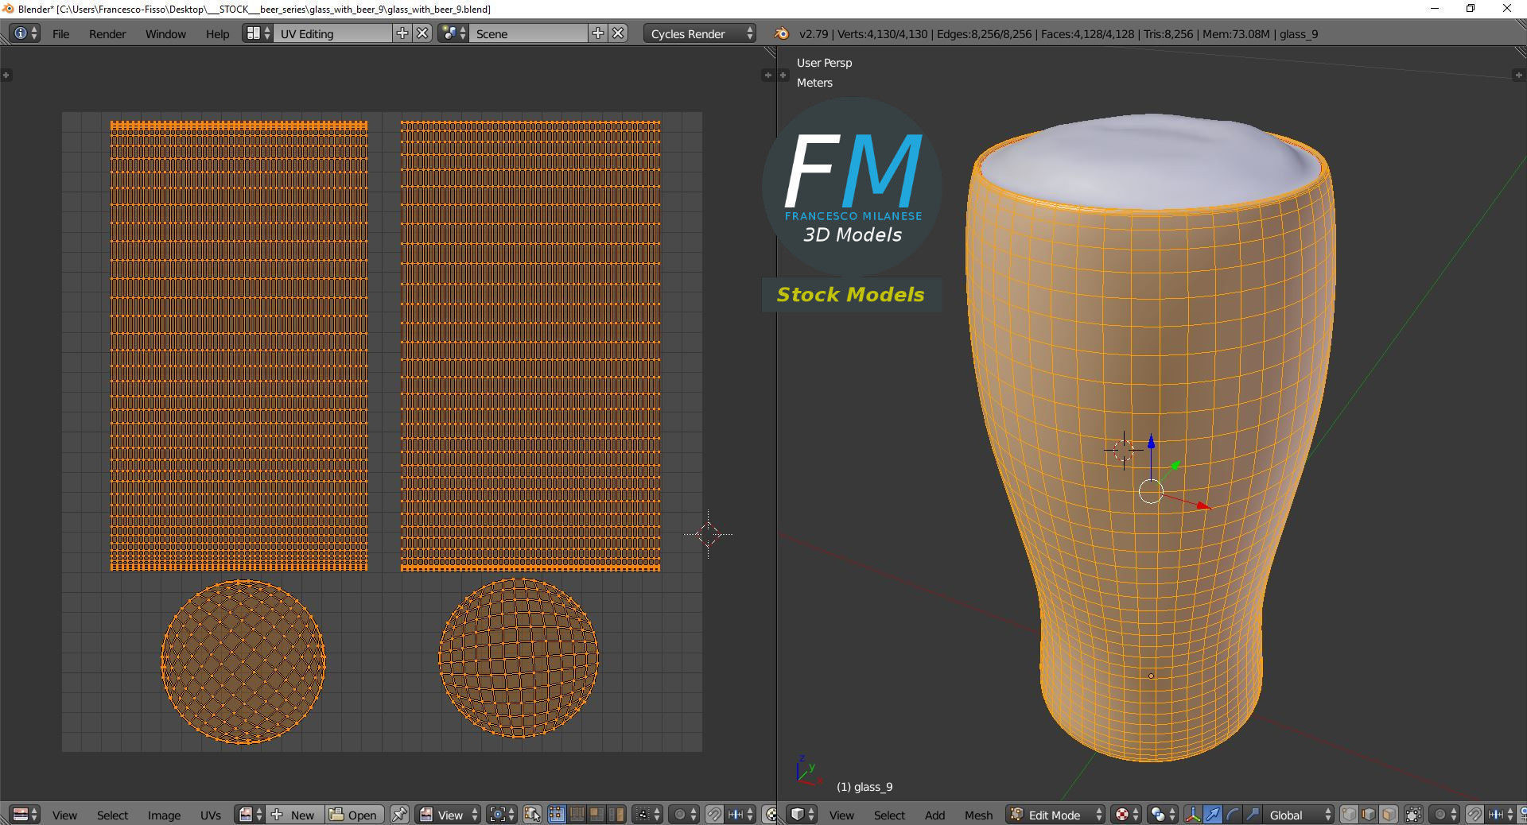Click Open image button
Viewport: 1527px width, 825px height.
coord(354,815)
